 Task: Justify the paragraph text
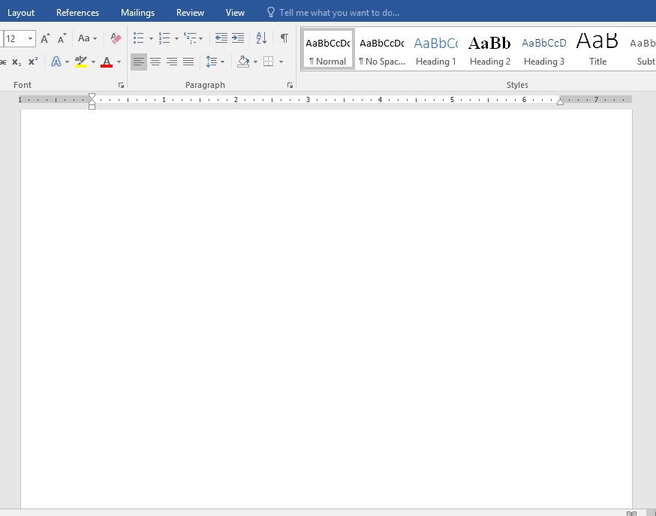pos(188,62)
